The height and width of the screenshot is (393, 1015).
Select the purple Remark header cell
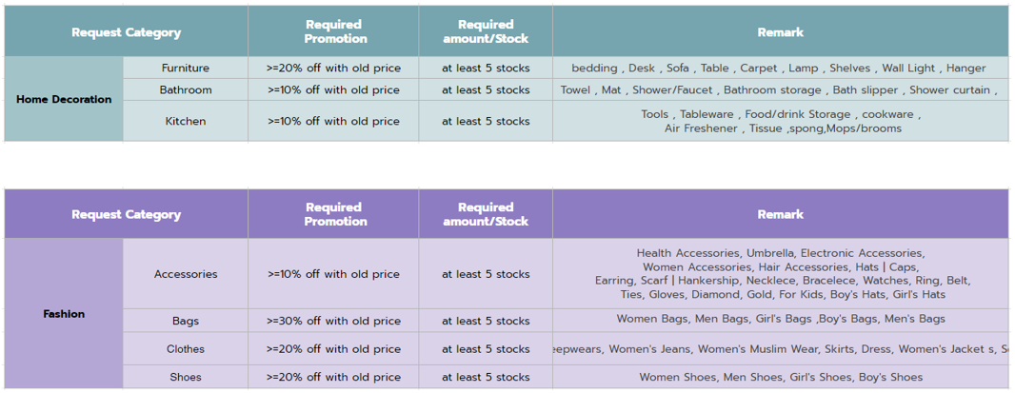pos(781,214)
